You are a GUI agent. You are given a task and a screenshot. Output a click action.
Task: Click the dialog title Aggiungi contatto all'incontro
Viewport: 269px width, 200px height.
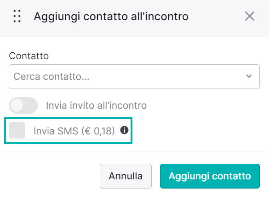(x=111, y=17)
